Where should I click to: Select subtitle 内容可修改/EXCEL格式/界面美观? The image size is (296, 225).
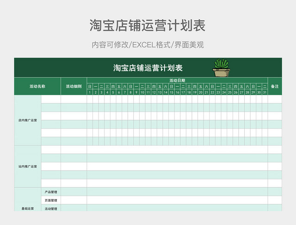(148, 45)
